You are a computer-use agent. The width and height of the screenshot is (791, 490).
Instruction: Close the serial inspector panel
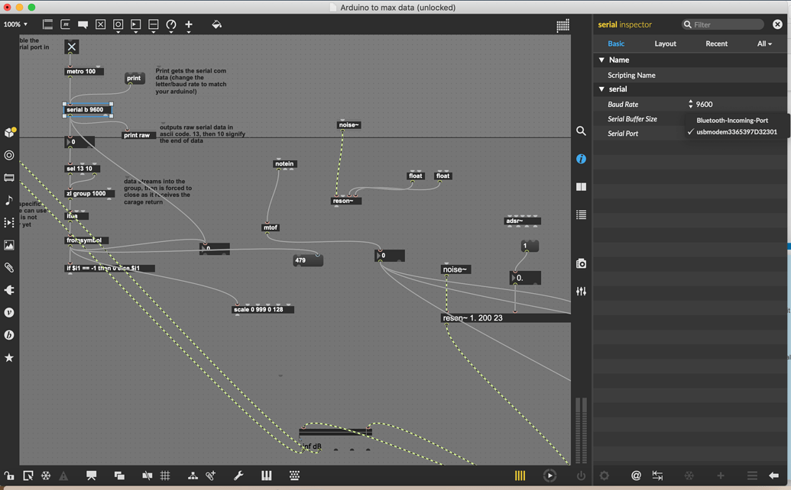[x=777, y=24]
